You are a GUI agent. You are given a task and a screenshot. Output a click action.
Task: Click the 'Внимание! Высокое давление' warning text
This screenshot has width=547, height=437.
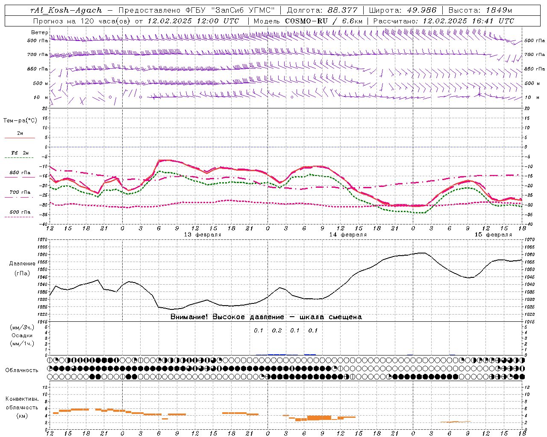227,317
